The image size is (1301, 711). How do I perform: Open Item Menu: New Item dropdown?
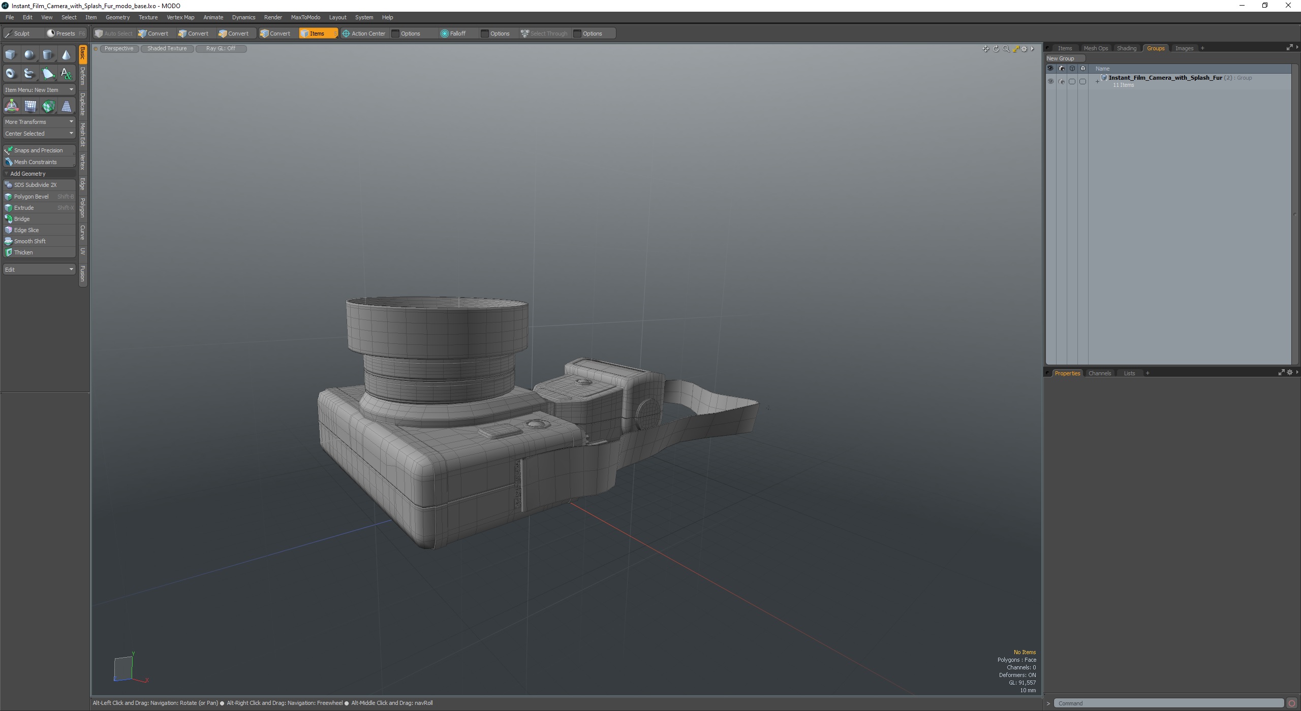[39, 90]
